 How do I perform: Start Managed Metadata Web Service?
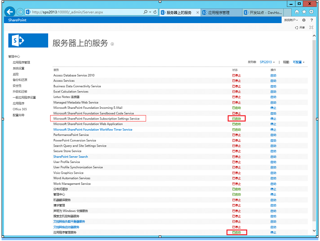[273, 102]
